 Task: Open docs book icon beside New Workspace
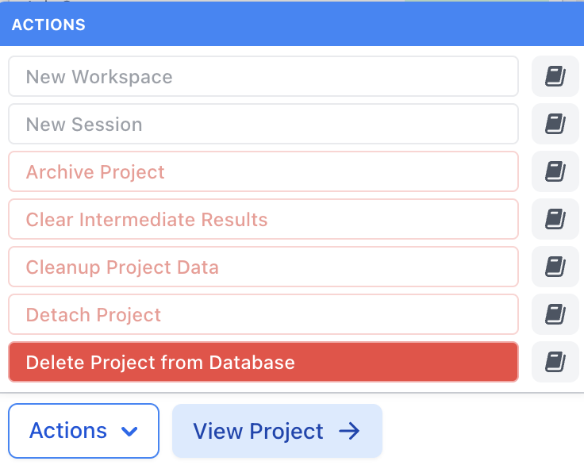(x=555, y=77)
